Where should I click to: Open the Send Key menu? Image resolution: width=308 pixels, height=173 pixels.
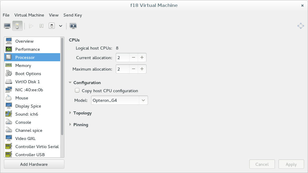[72, 15]
